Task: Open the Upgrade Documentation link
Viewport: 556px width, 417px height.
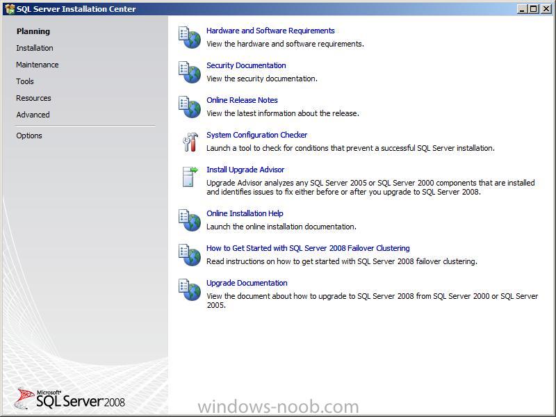Action: [x=247, y=283]
